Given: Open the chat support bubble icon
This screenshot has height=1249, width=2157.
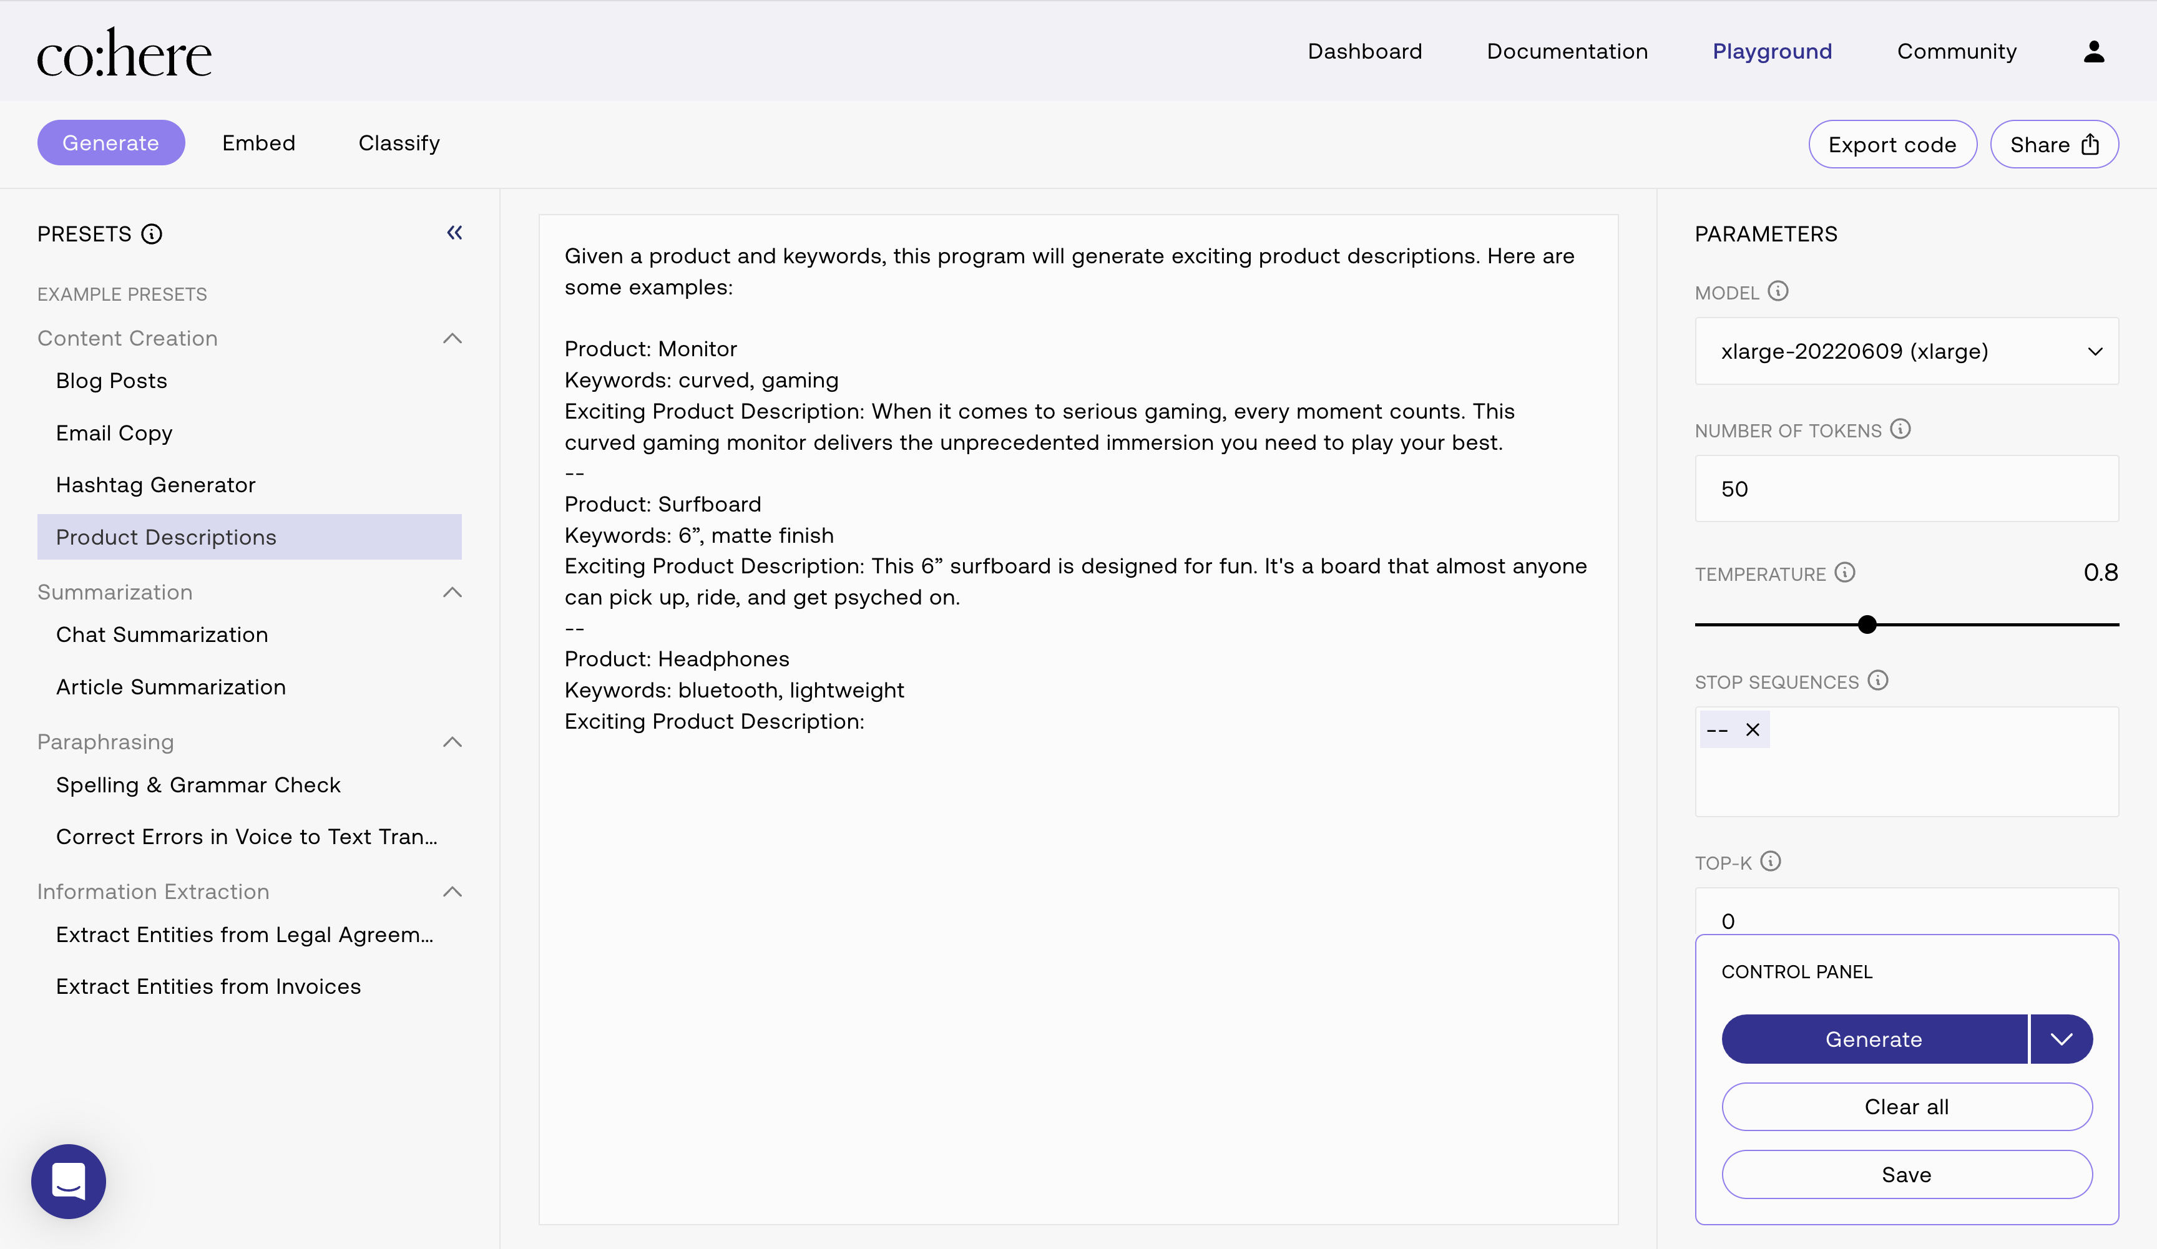Looking at the screenshot, I should pyautogui.click(x=69, y=1182).
